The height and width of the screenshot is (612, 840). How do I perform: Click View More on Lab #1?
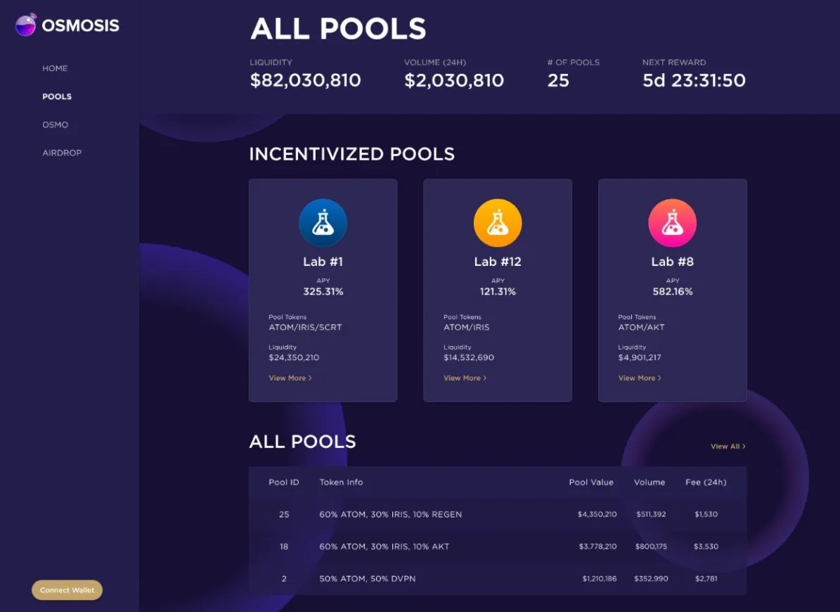[x=290, y=378]
